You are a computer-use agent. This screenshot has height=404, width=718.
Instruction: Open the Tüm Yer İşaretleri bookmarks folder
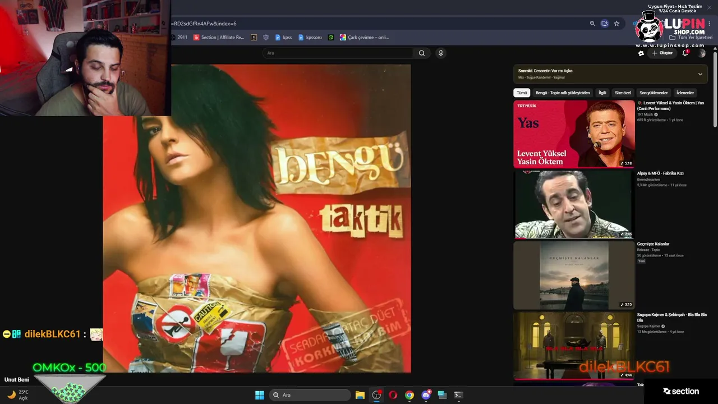pos(691,38)
